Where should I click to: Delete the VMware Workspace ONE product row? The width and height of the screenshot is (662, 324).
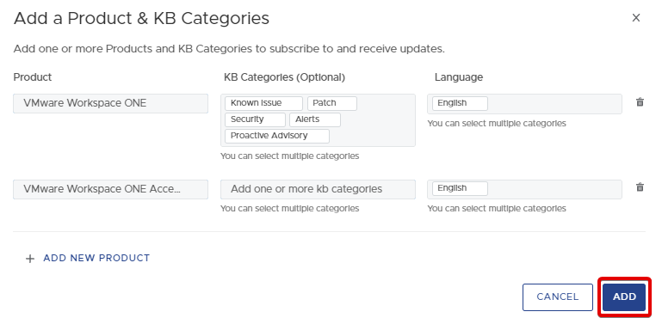pyautogui.click(x=640, y=102)
